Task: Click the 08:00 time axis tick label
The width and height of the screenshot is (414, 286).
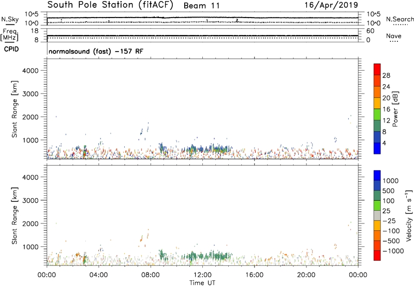Action: click(151, 275)
